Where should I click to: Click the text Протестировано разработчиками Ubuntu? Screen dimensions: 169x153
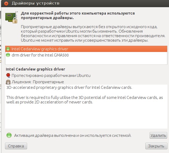point(51,76)
